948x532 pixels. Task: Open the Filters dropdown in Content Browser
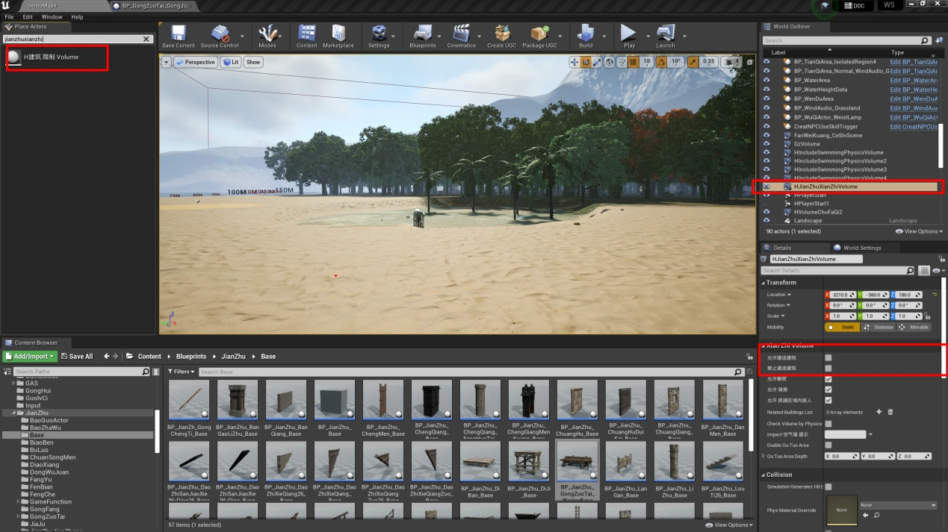(x=181, y=372)
